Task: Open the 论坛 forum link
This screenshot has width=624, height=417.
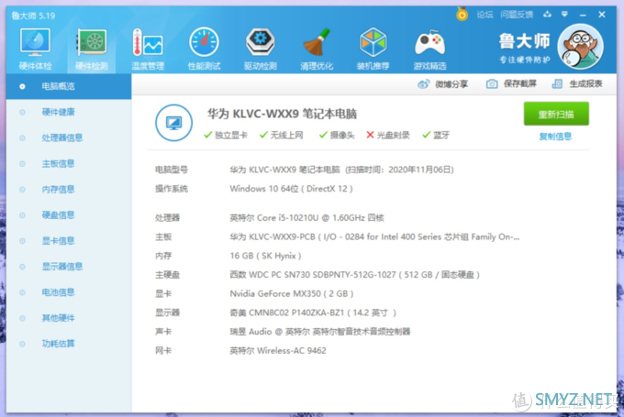Action: (x=485, y=15)
